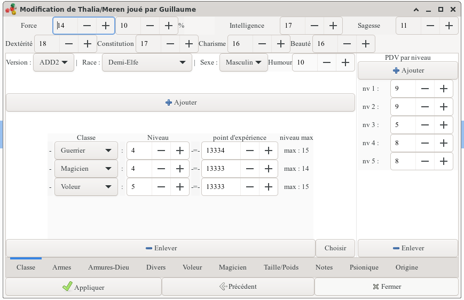Image resolution: width=464 pixels, height=300 pixels.
Task: Decrease Constitution with the minus button
Action: point(170,44)
